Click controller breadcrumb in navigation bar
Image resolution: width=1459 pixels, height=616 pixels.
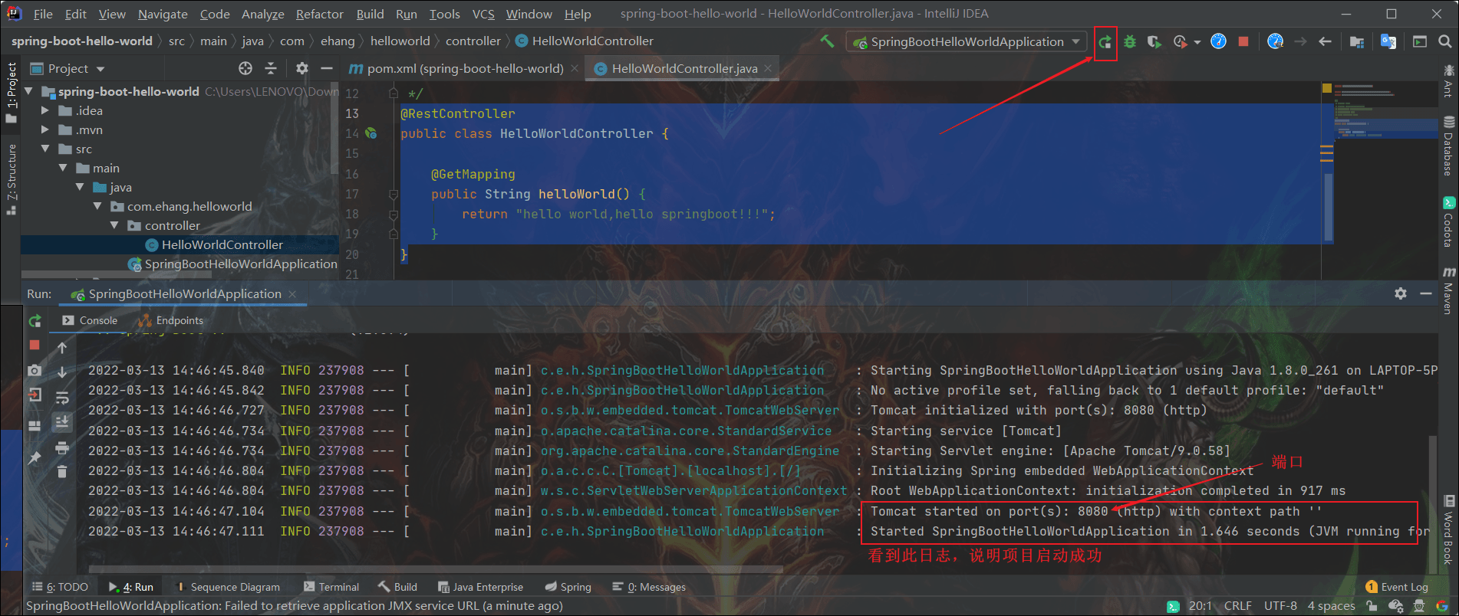(473, 41)
